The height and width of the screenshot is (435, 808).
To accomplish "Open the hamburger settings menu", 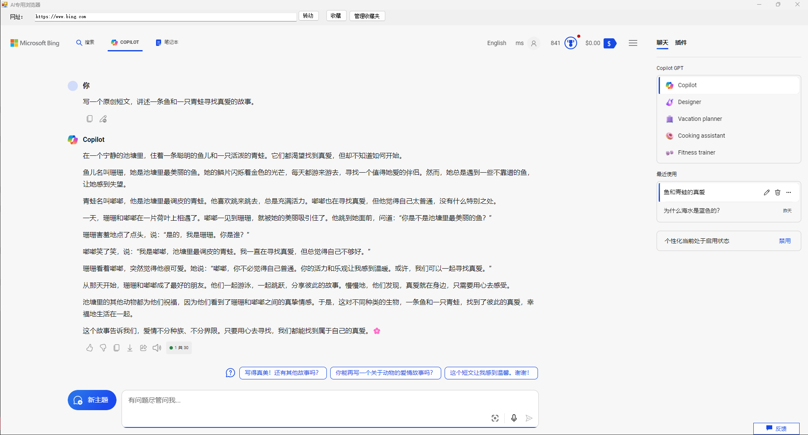I will [x=633, y=43].
